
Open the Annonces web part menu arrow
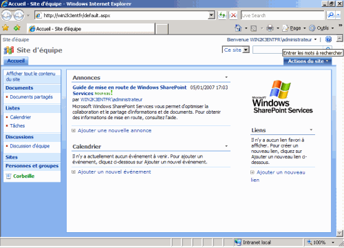coord(226,77)
